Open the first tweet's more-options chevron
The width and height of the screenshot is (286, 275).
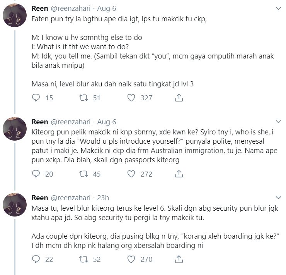[x=278, y=8]
